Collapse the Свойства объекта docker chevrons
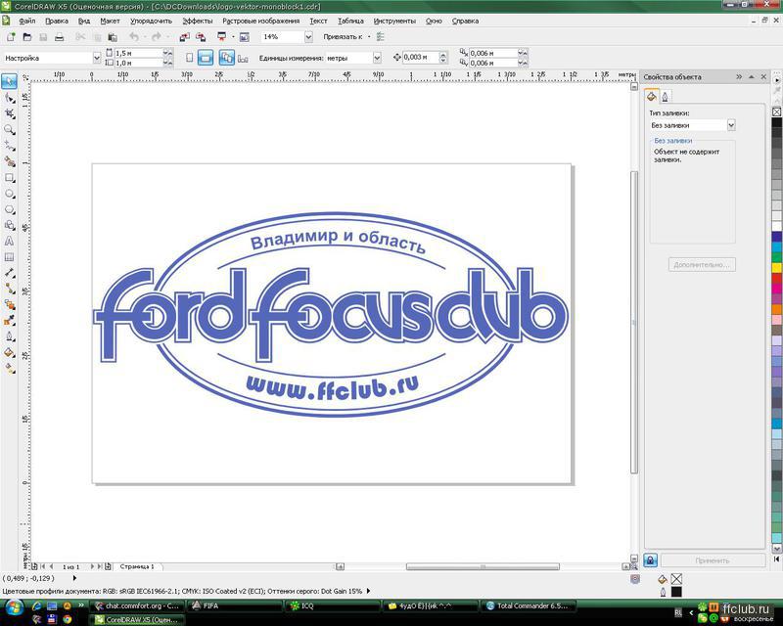This screenshot has width=783, height=626. pyautogui.click(x=739, y=77)
